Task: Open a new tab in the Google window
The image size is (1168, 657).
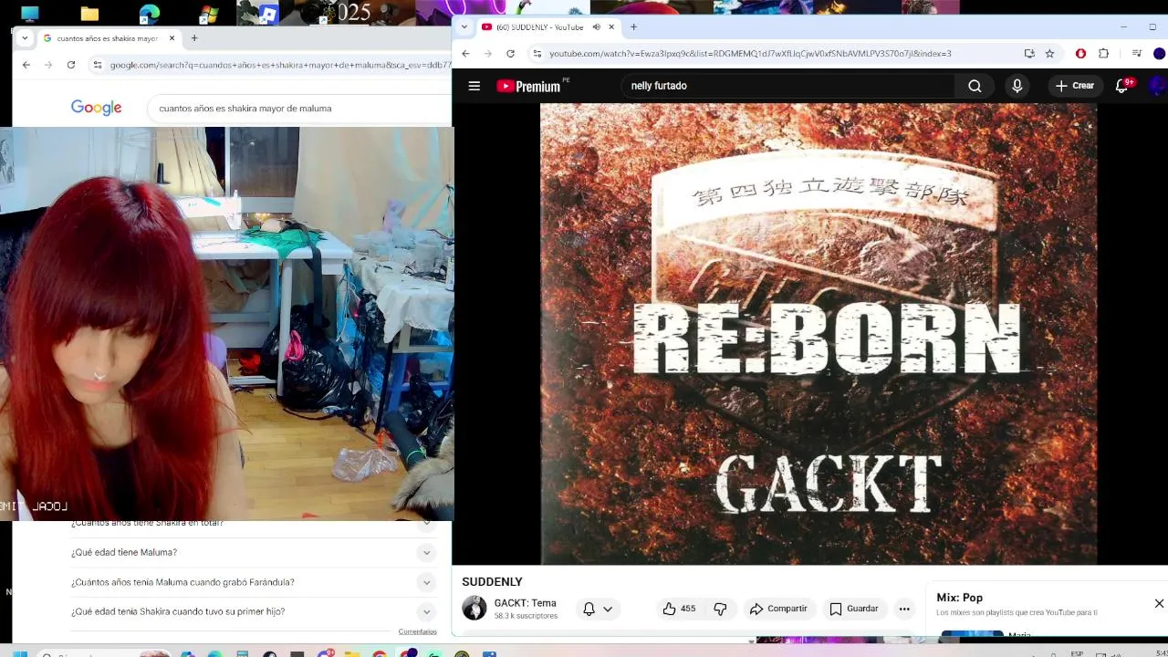Action: [x=193, y=38]
